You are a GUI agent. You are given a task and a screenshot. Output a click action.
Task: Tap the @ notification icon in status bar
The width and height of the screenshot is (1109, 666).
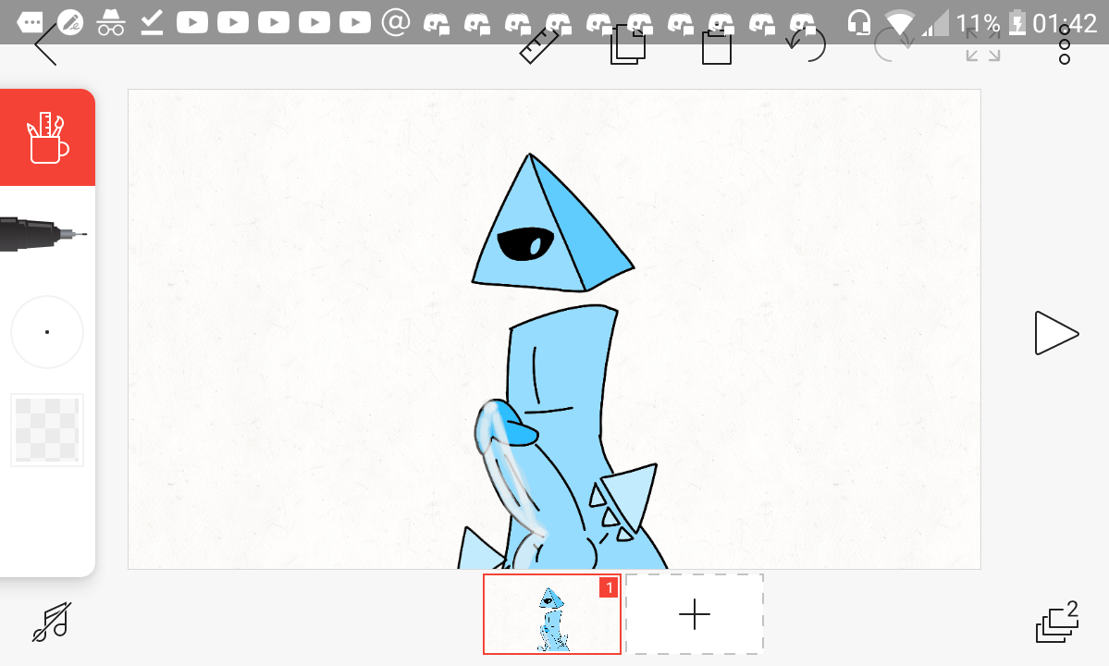pyautogui.click(x=396, y=22)
